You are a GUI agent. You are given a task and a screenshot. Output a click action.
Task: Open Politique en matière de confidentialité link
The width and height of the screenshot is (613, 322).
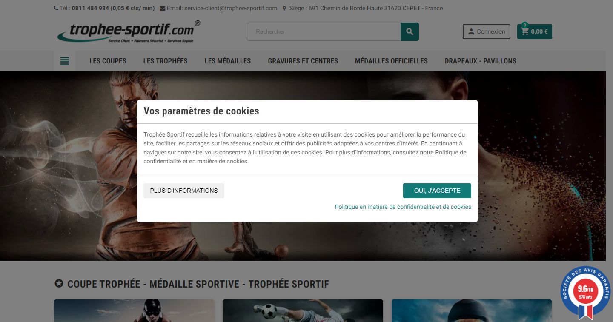coord(403,207)
